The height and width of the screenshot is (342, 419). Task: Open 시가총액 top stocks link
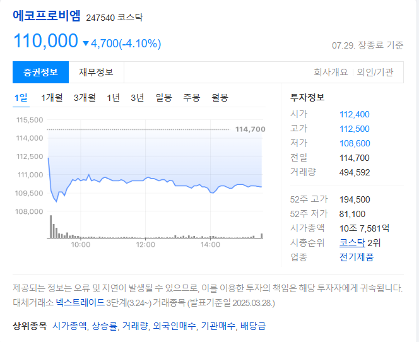(x=69, y=326)
